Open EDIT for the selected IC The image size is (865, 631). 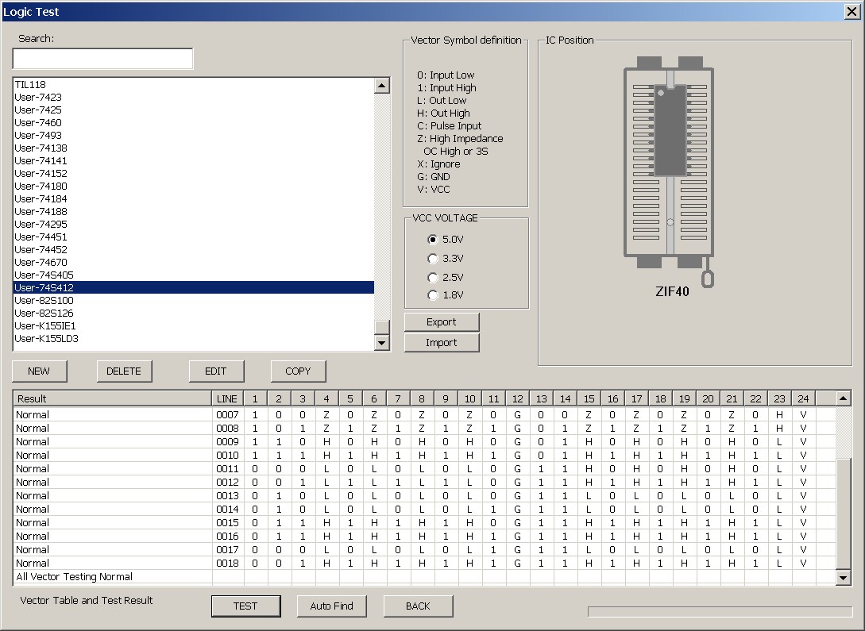pos(216,371)
